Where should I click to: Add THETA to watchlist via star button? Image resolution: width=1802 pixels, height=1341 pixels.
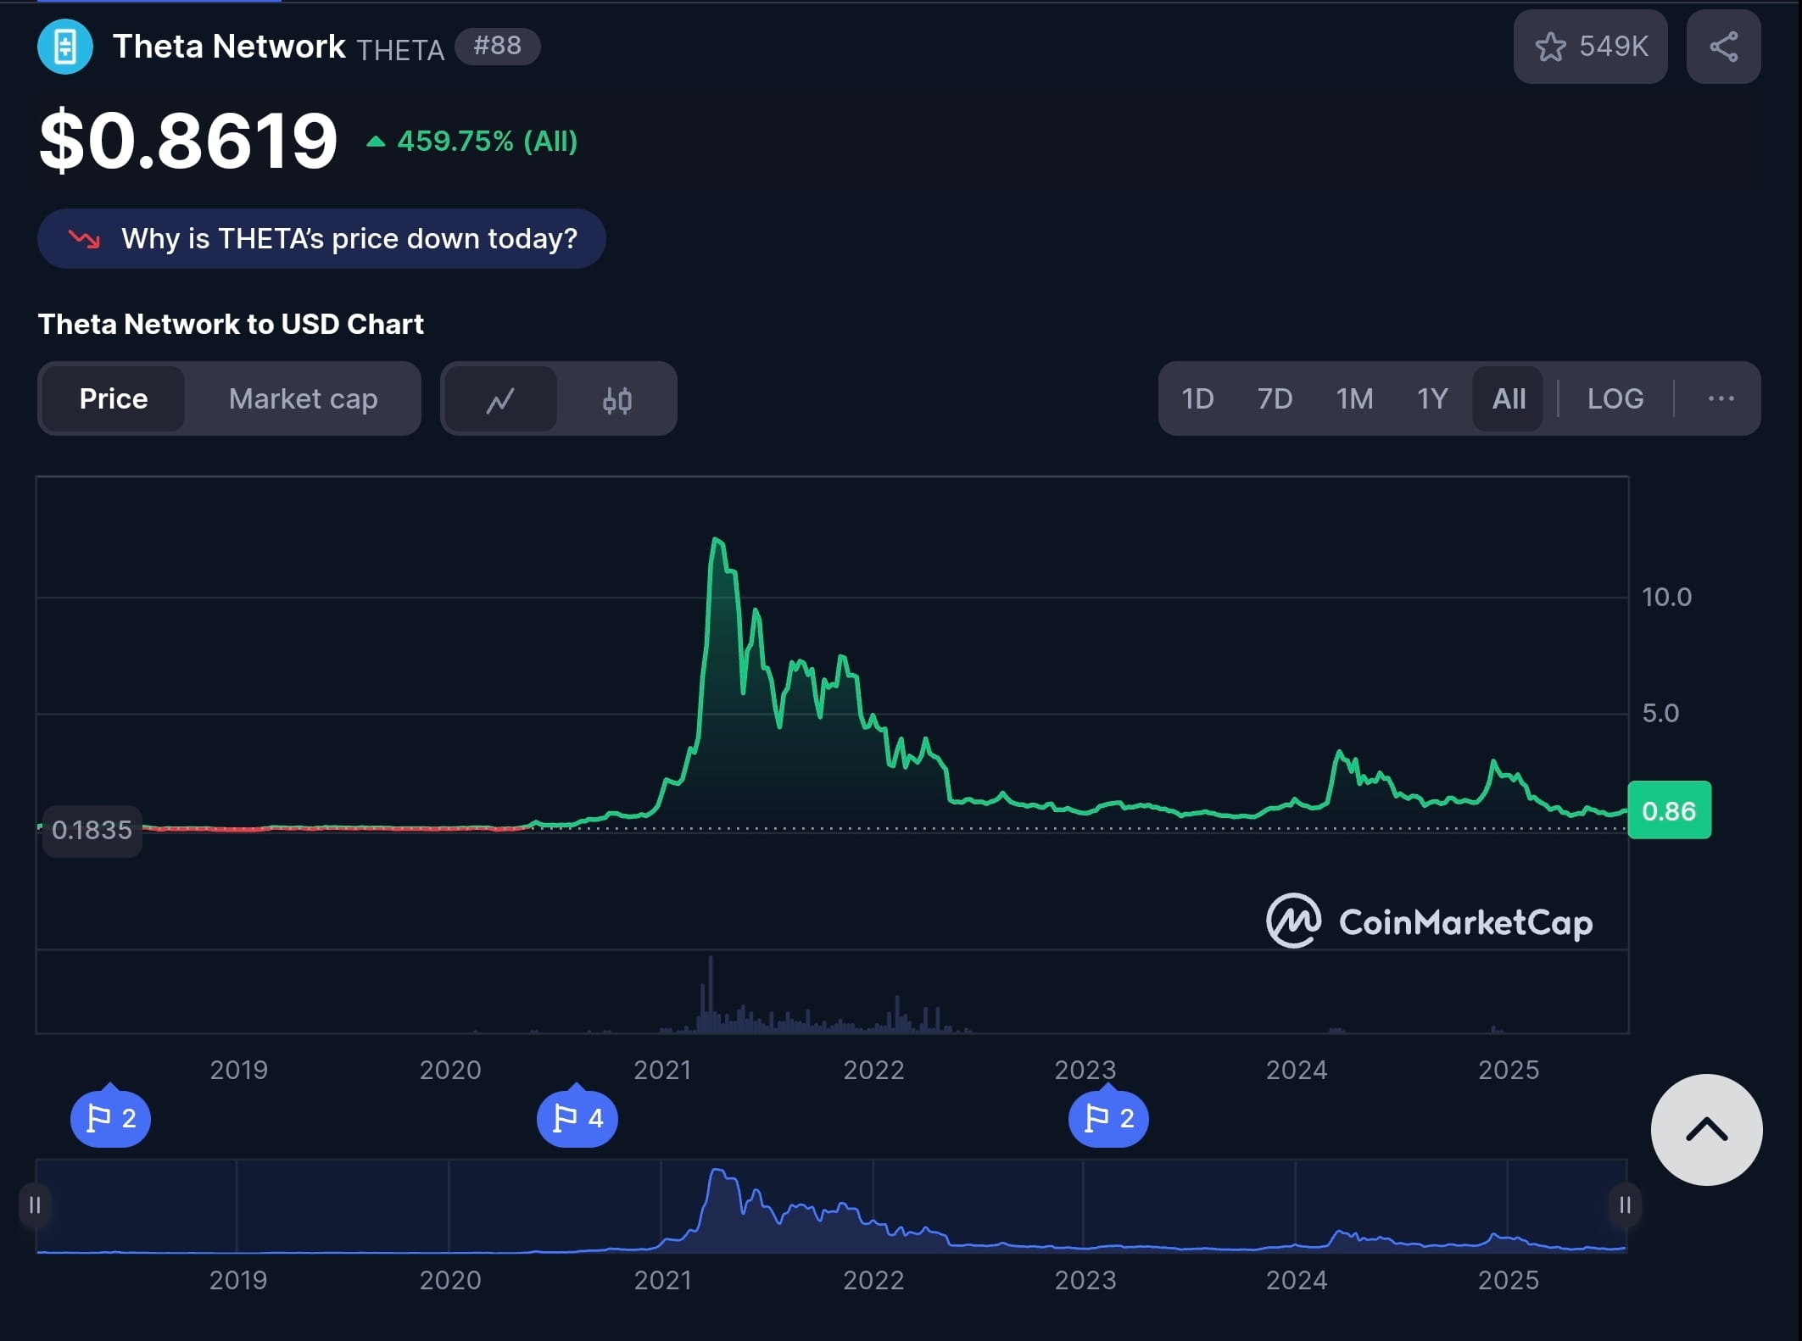point(1590,47)
